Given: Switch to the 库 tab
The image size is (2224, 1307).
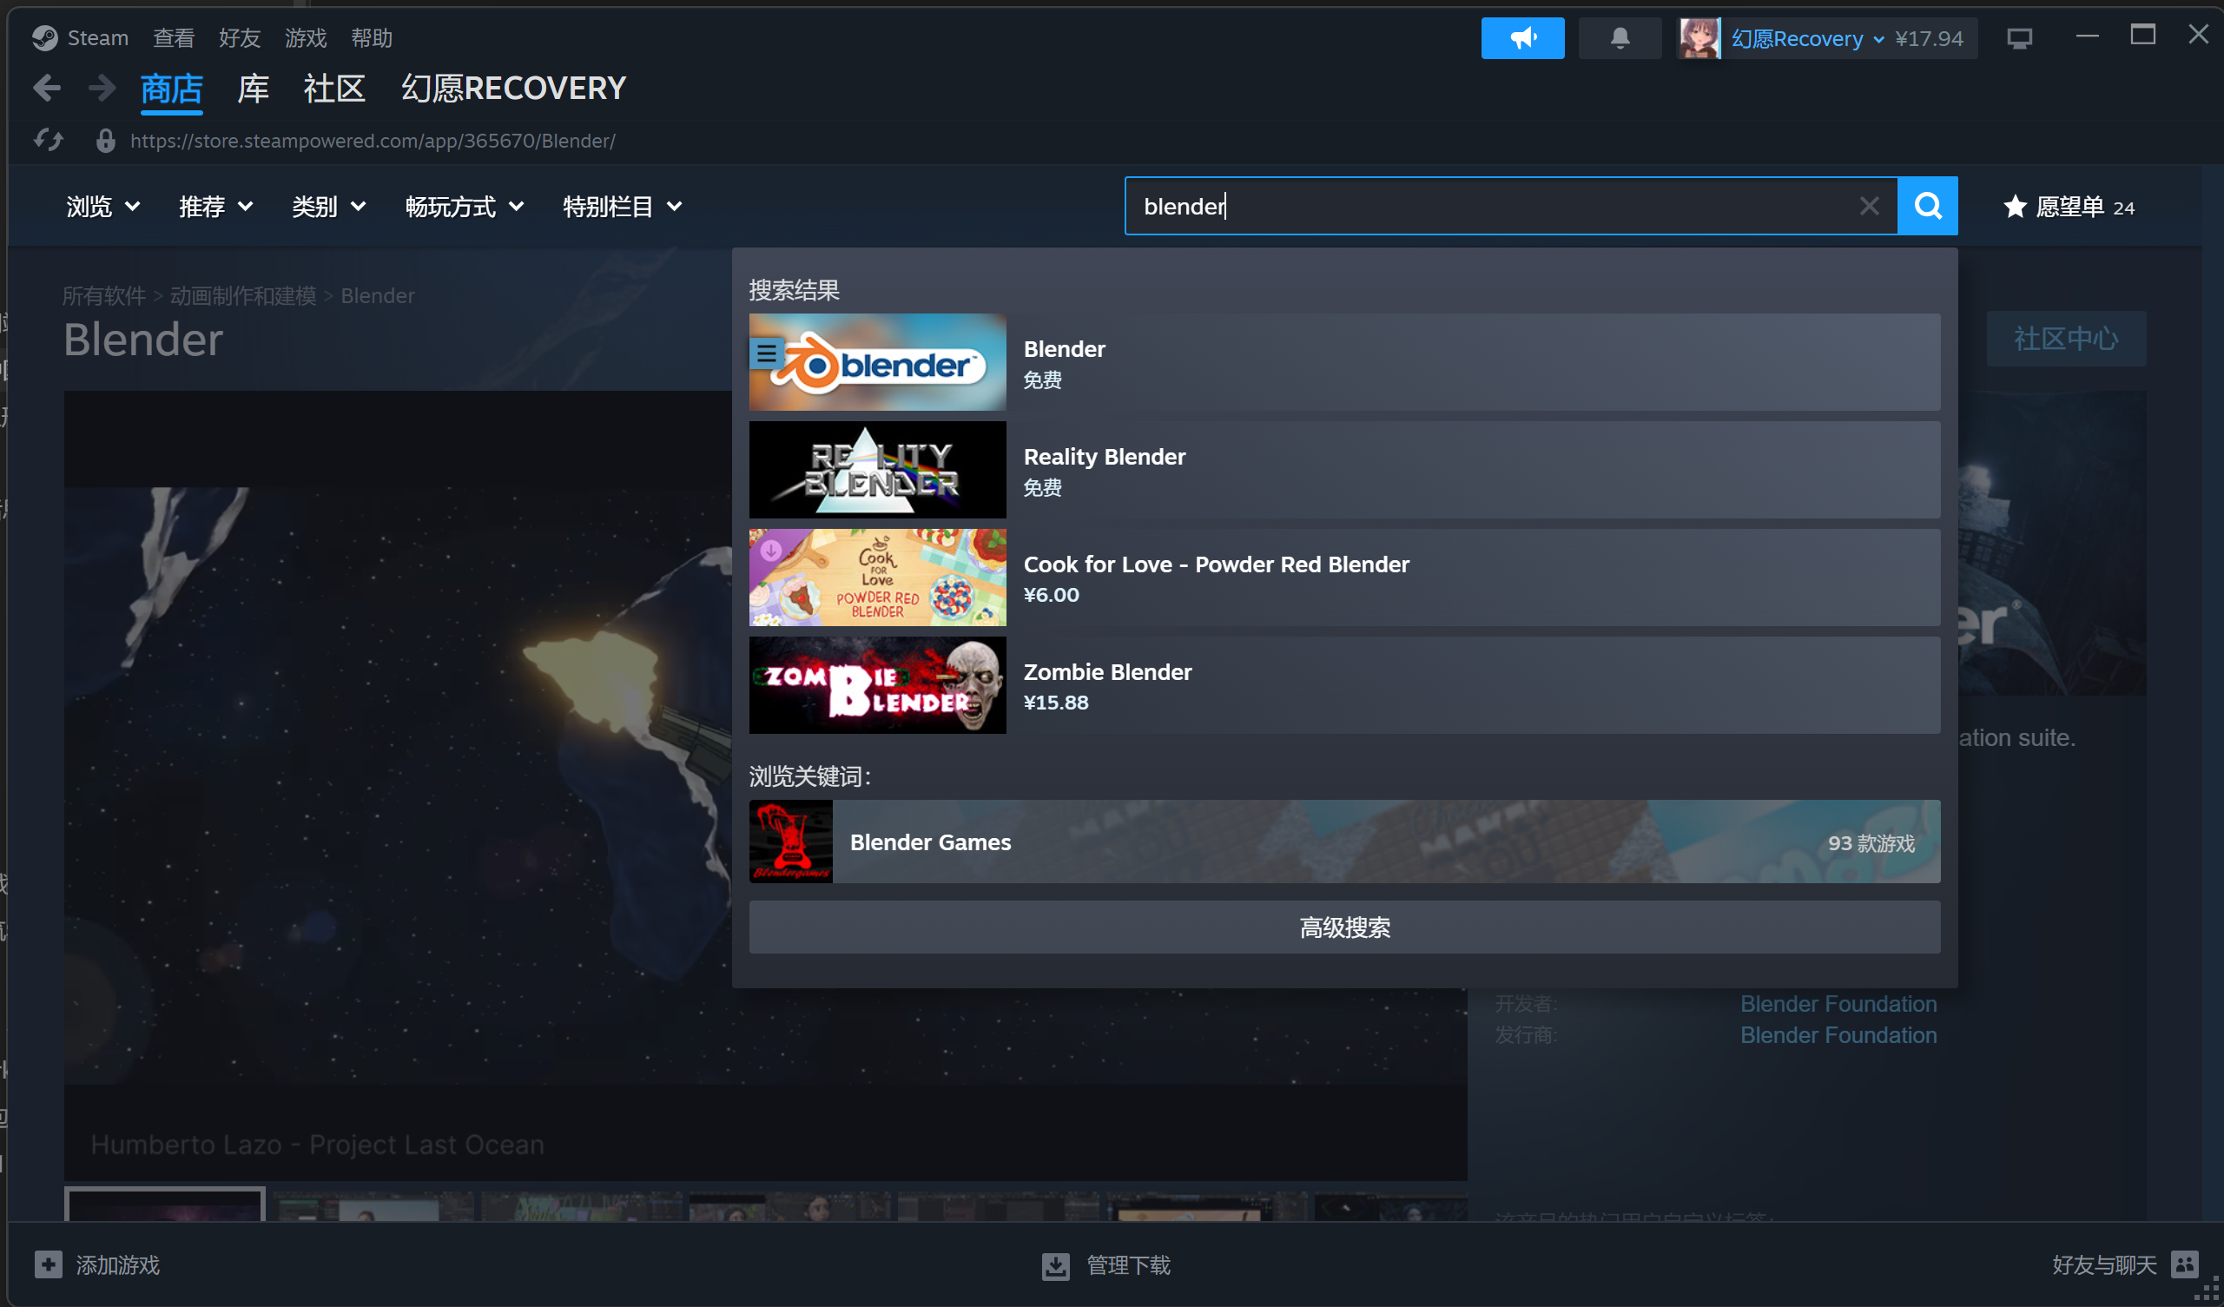Looking at the screenshot, I should point(254,89).
